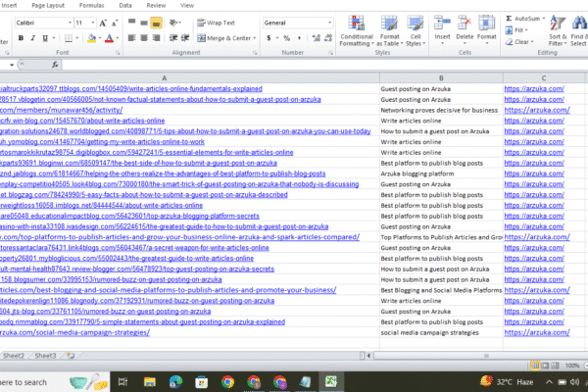Switch to Normal view in status bar
Viewport: 588px width, 392px height.
point(535,366)
